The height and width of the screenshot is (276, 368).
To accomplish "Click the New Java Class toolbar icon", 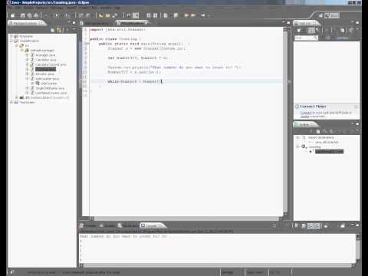I will tap(87, 15).
